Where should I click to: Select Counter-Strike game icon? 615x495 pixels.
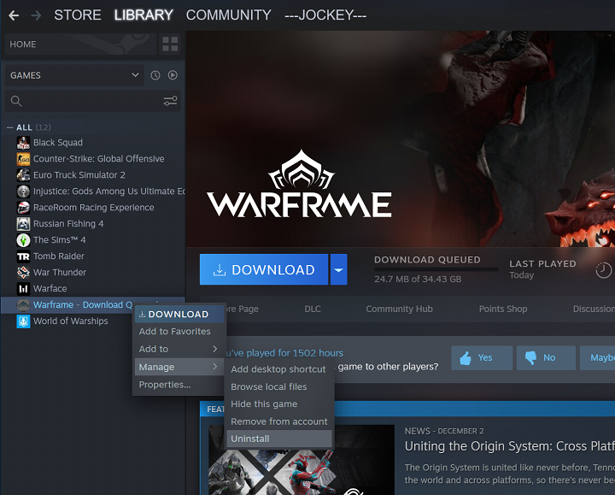23,159
